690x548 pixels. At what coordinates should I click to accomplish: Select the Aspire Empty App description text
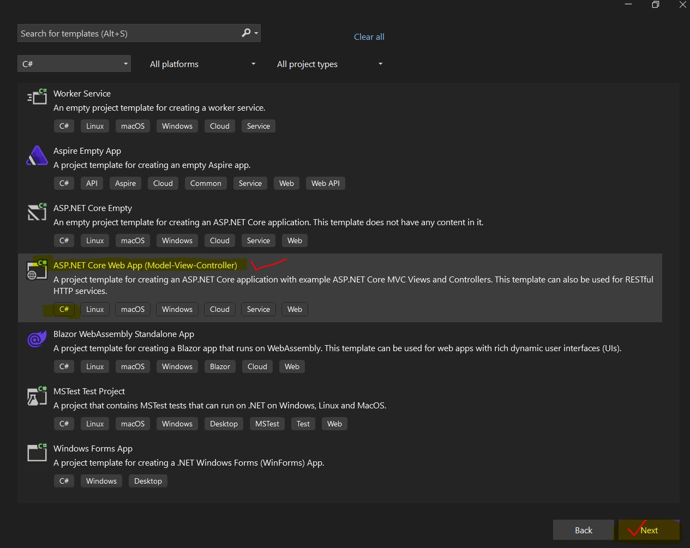[152, 165]
